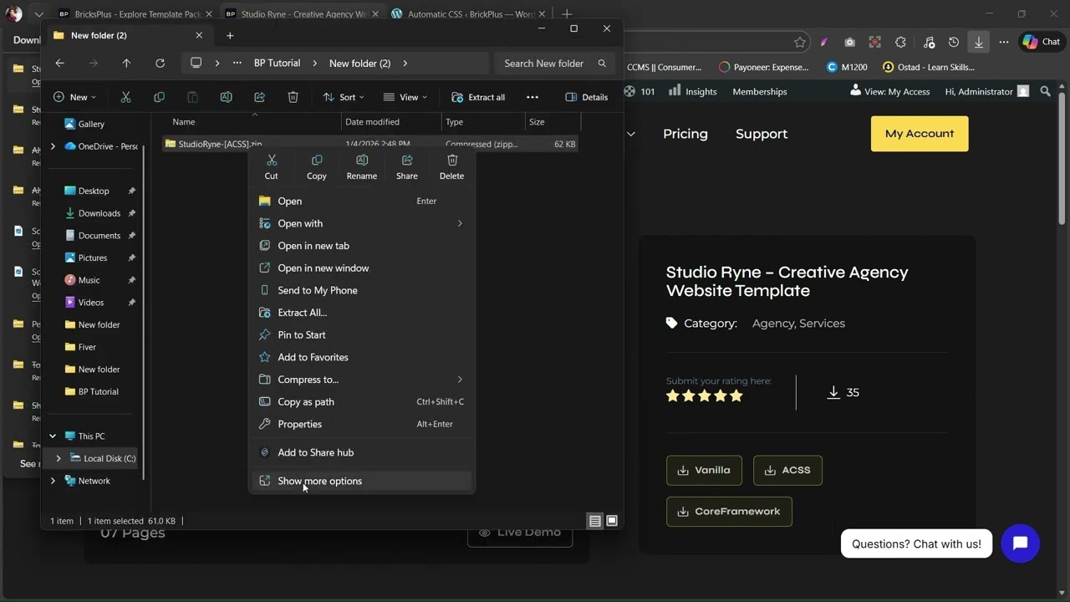The image size is (1070, 602).
Task: Open browser extensions puzzle icon
Action: [x=900, y=42]
